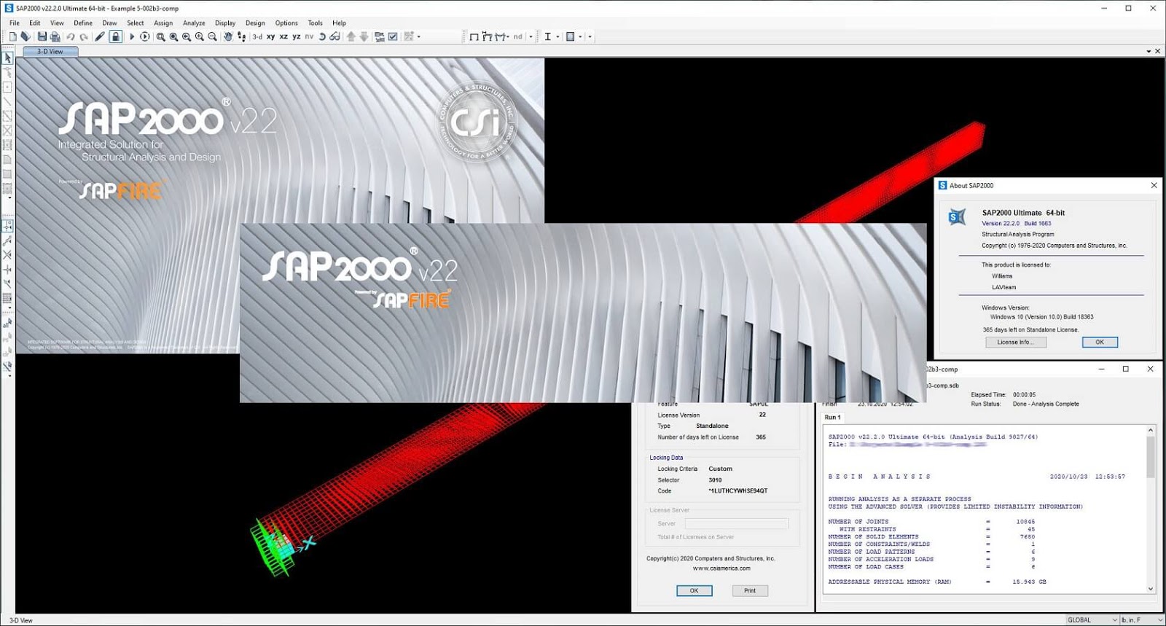Screen dimensions: 1166x626
Task: Open the dropdown next to I-beam icon
Action: point(557,36)
